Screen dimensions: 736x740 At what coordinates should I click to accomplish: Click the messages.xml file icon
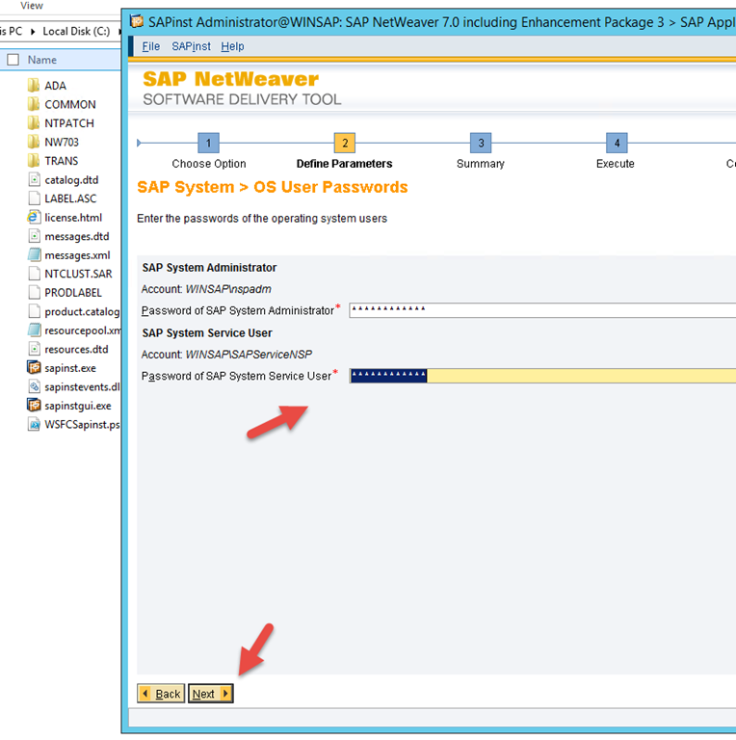click(35, 255)
